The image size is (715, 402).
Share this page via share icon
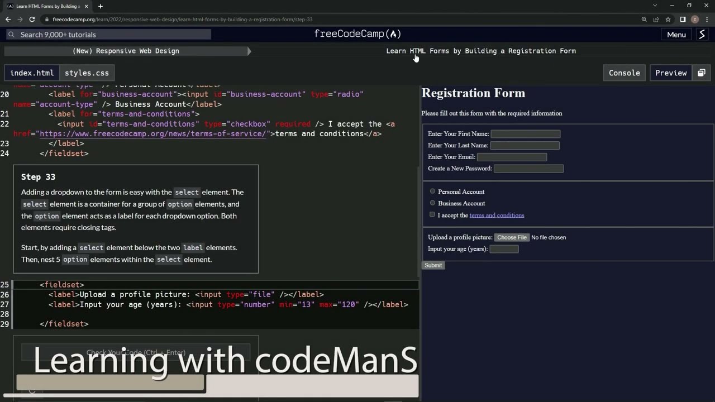pos(656,20)
